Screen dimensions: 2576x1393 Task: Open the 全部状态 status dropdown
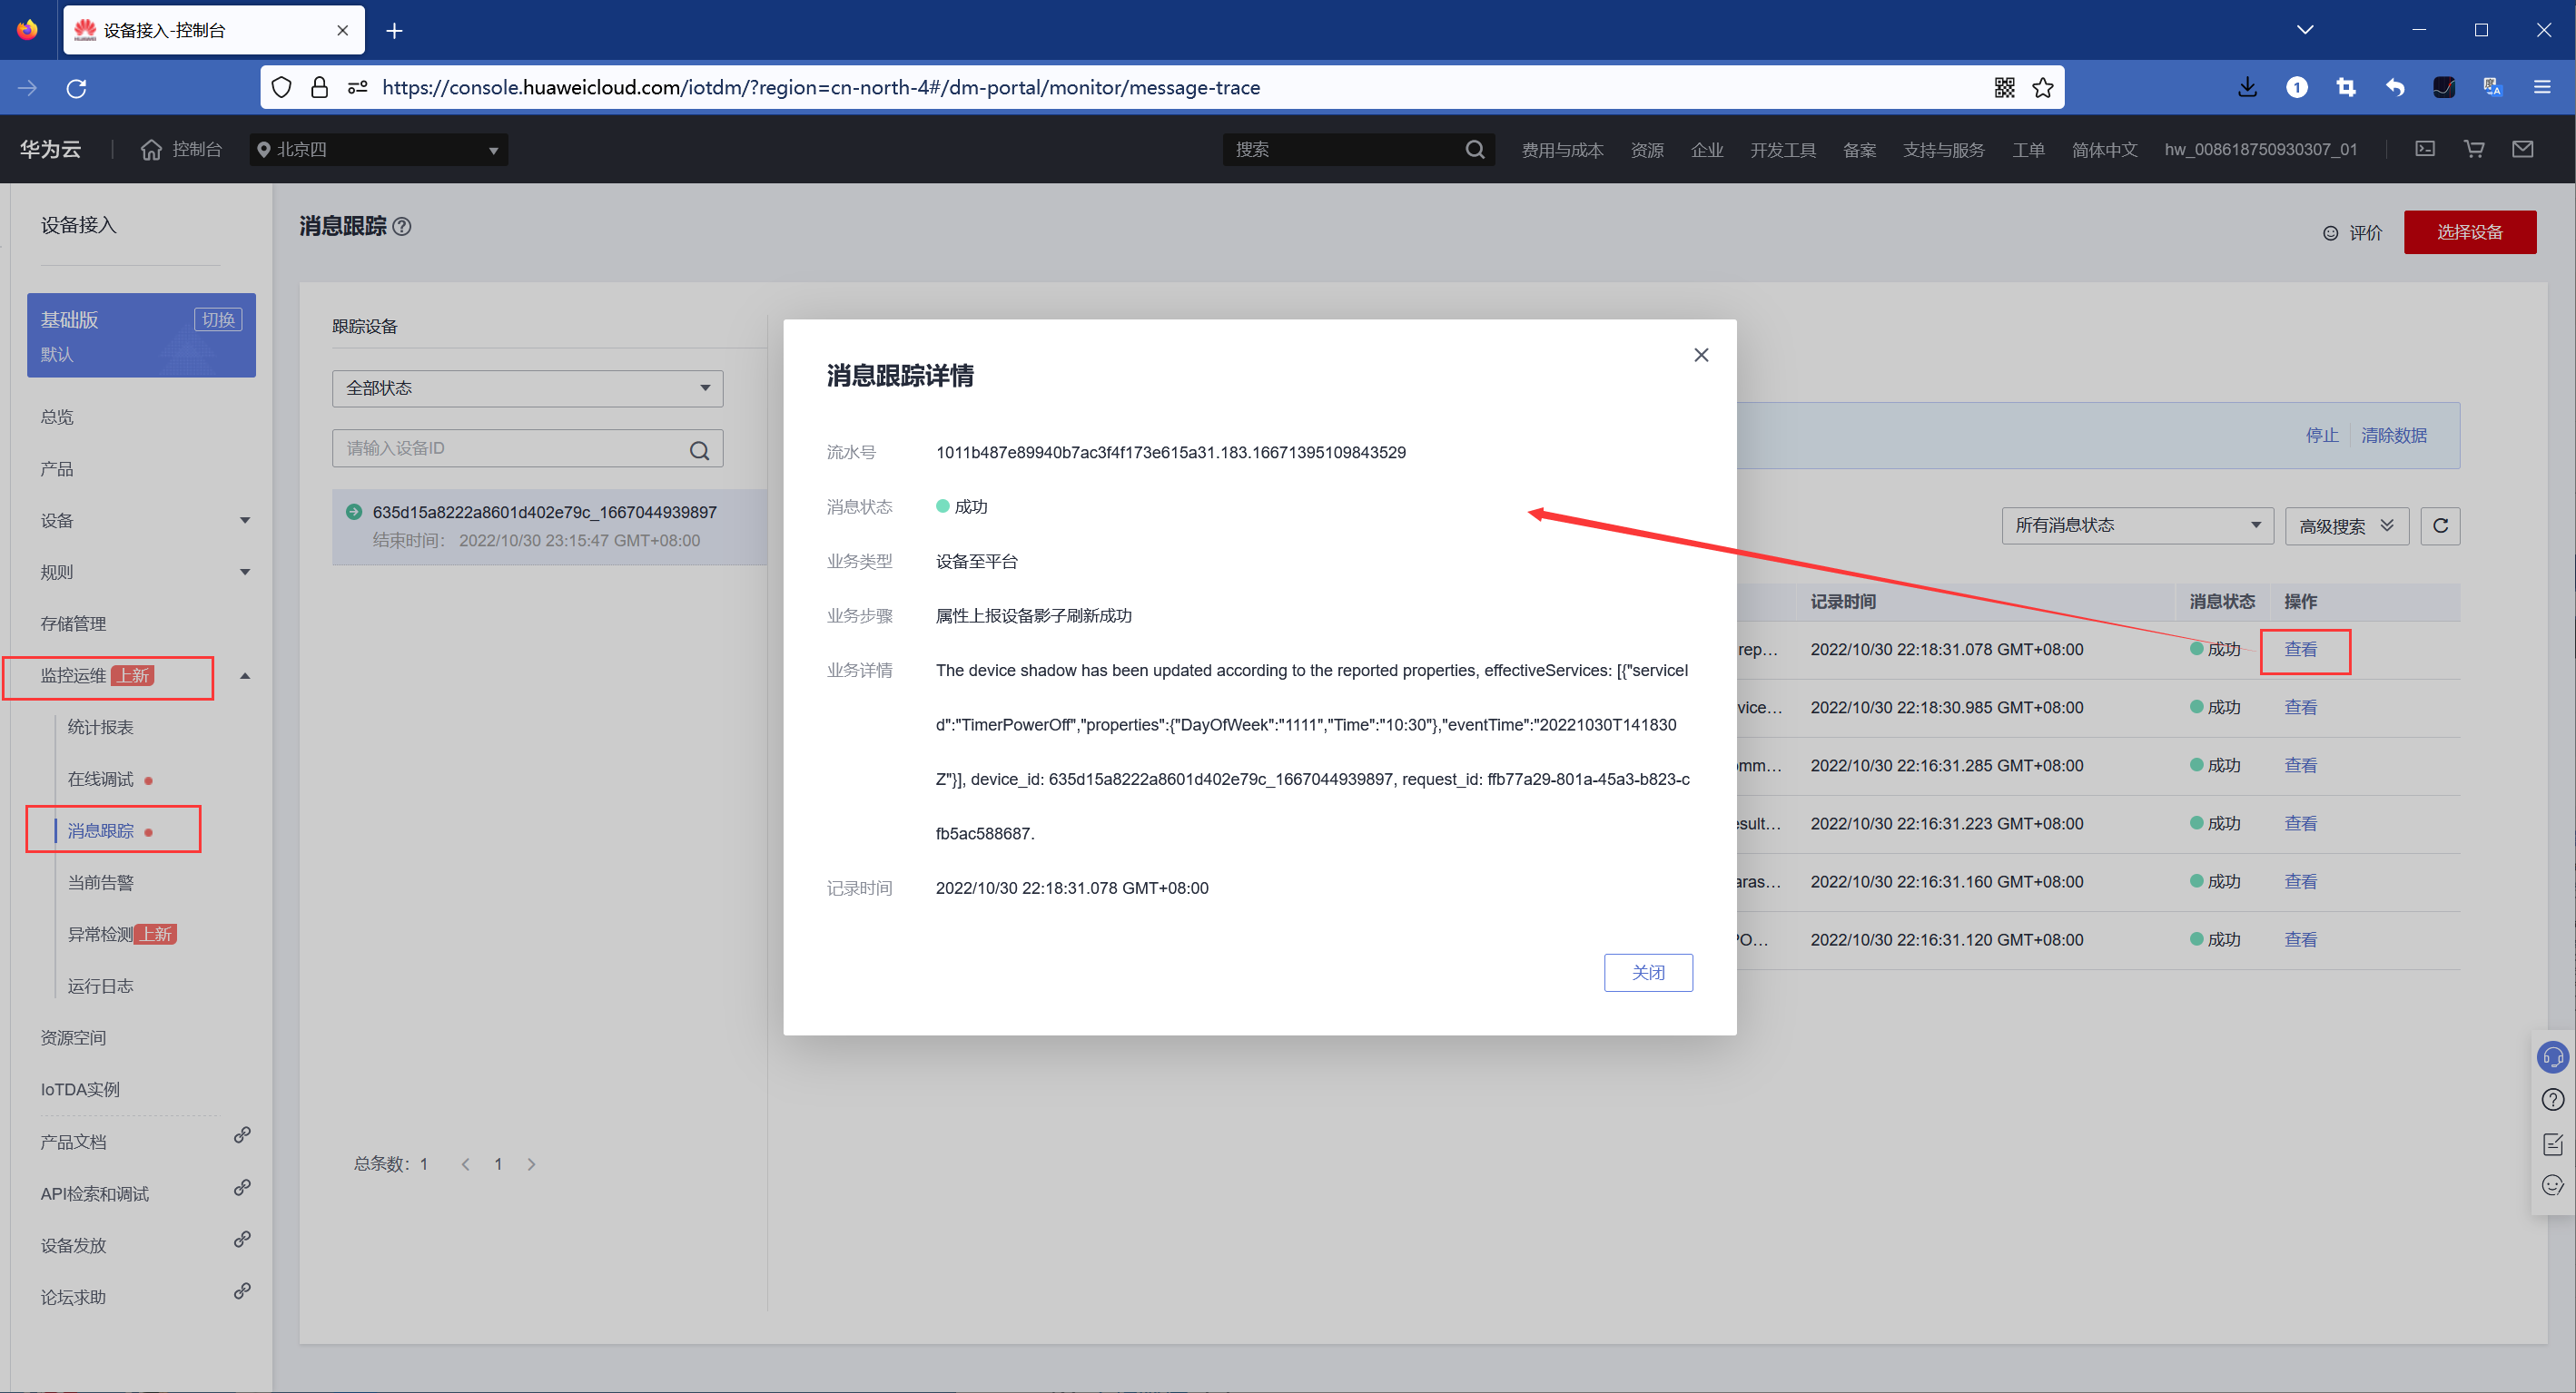point(527,388)
